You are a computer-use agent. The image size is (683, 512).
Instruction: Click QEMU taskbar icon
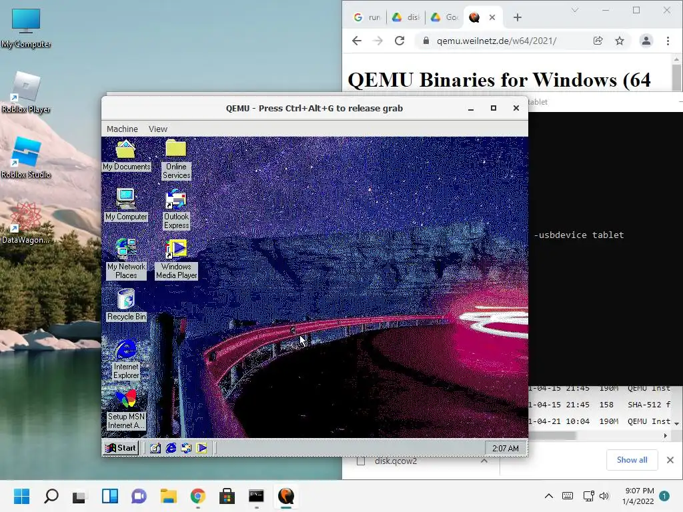pyautogui.click(x=285, y=496)
